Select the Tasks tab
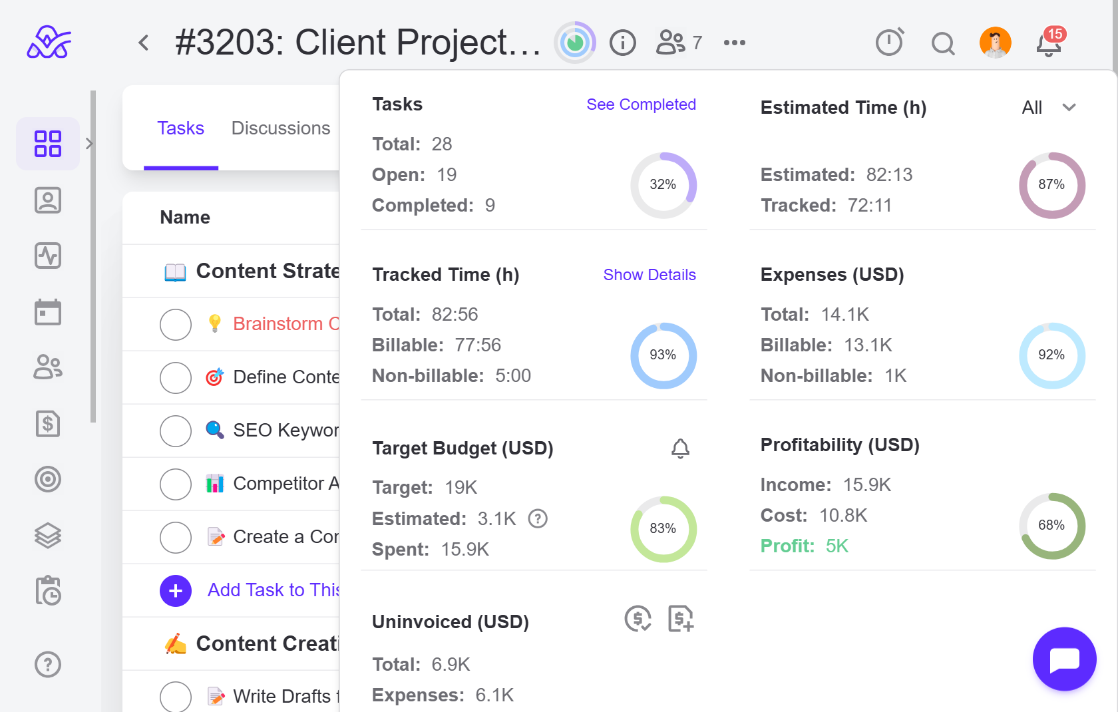 coord(180,128)
